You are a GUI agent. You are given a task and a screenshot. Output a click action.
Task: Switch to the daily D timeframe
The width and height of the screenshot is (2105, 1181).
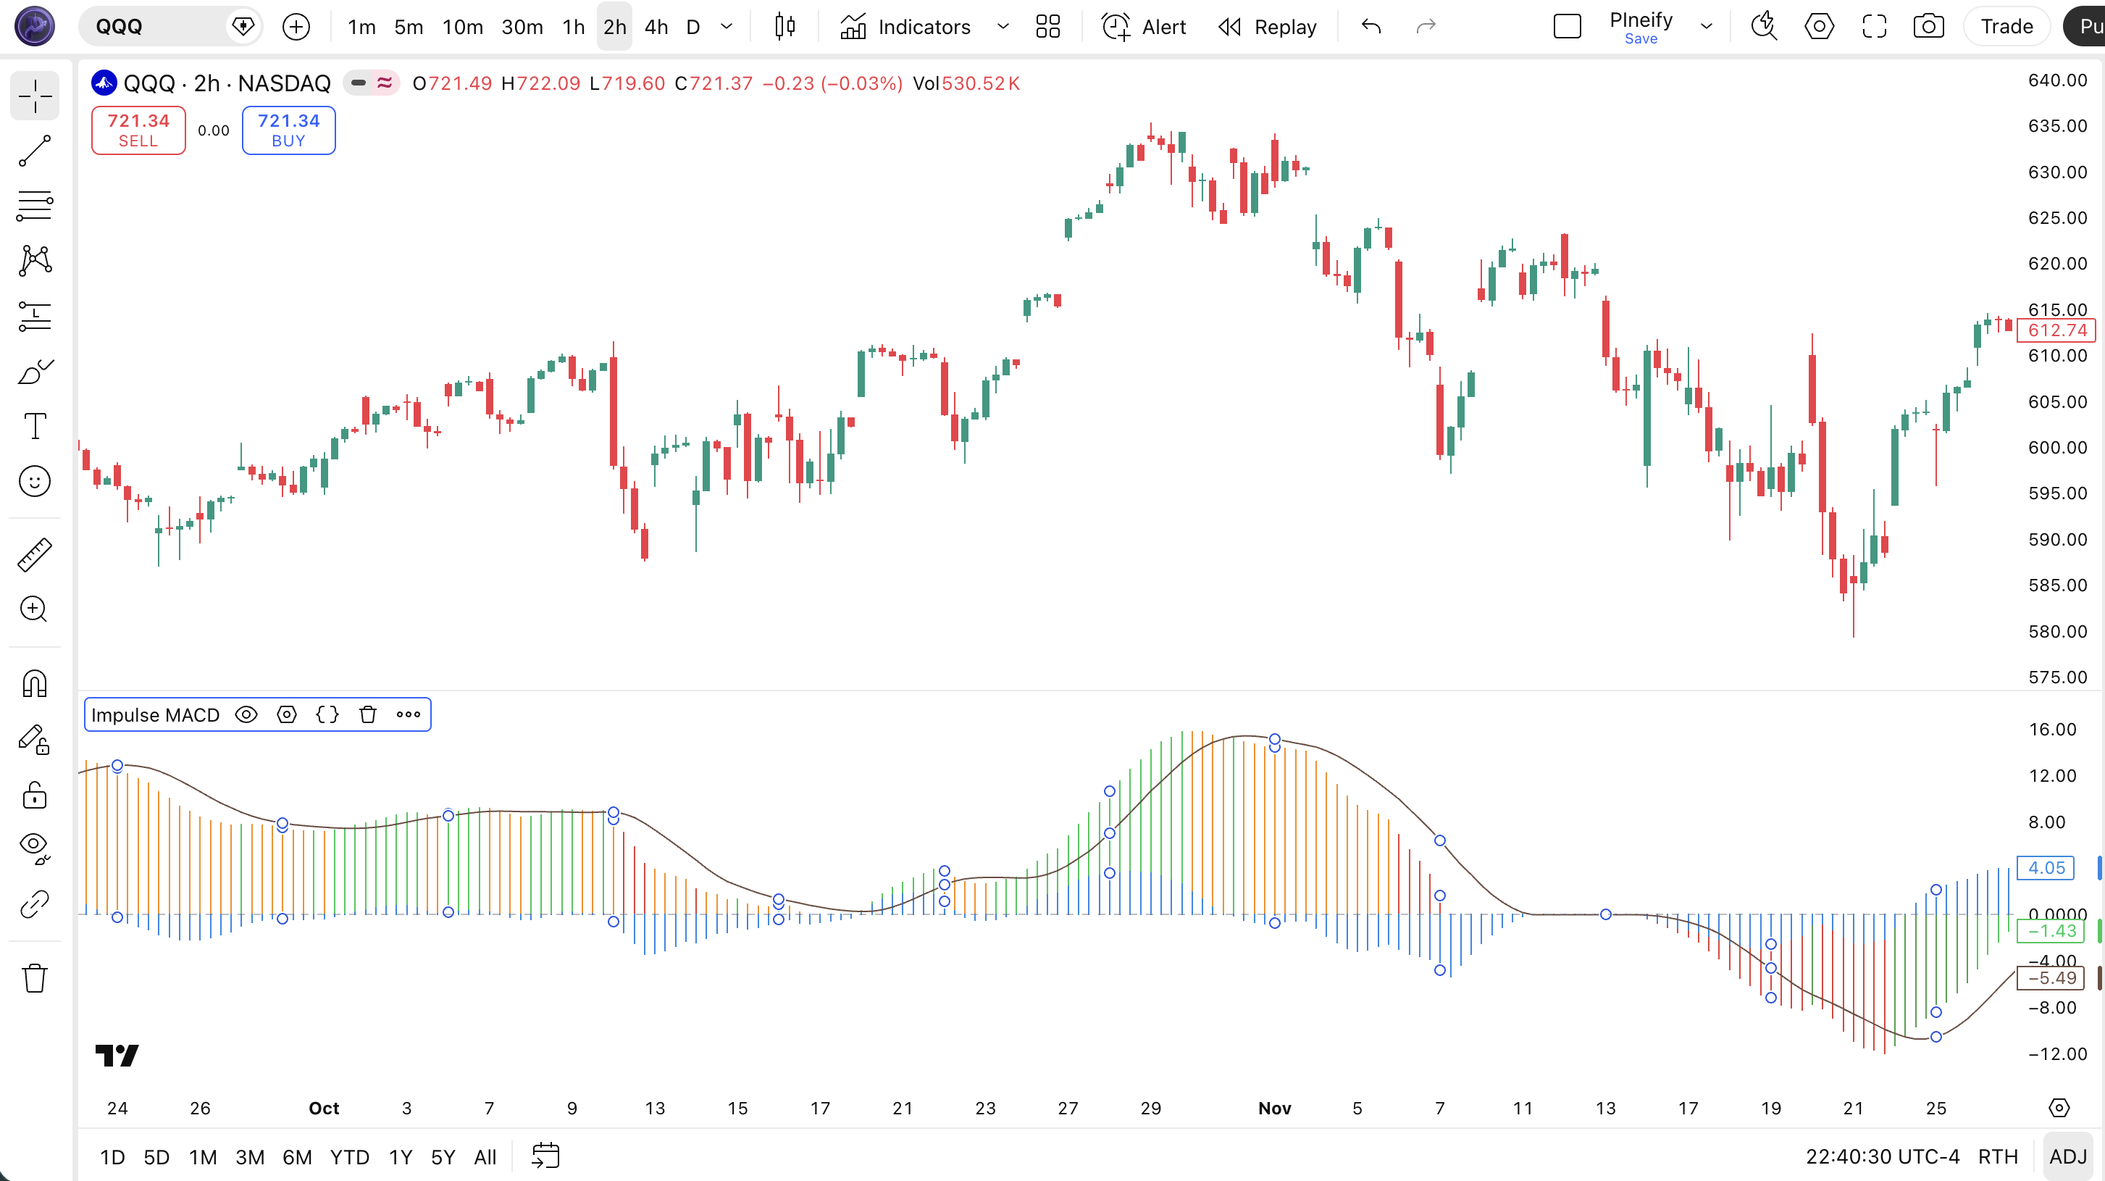[x=693, y=27]
